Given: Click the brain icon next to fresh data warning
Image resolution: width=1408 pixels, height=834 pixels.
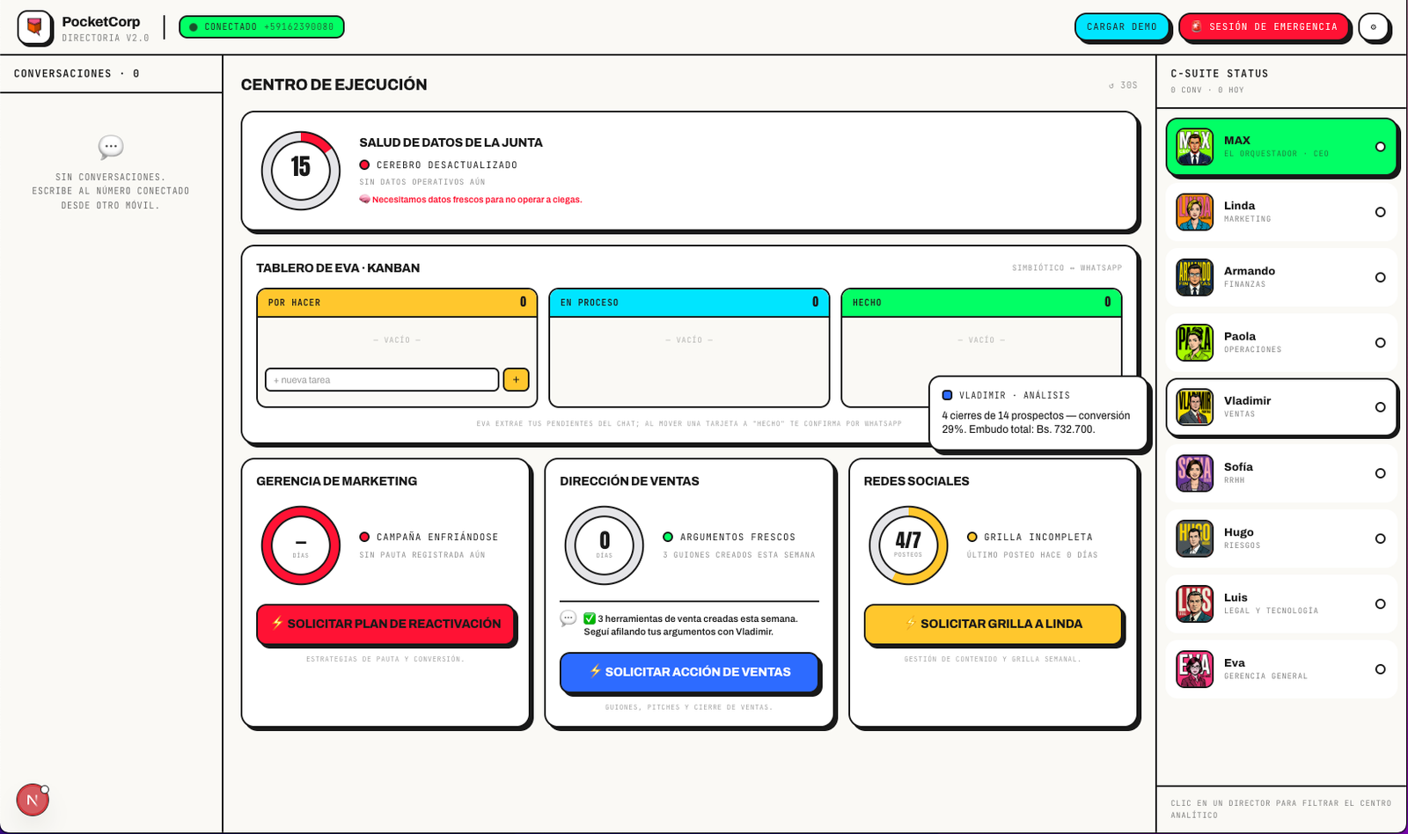Looking at the screenshot, I should pyautogui.click(x=364, y=199).
